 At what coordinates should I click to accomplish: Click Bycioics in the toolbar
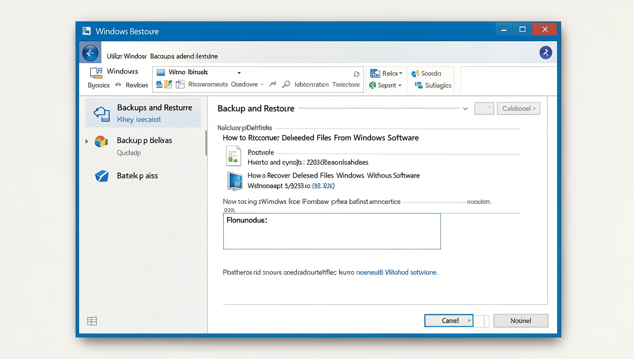click(99, 85)
